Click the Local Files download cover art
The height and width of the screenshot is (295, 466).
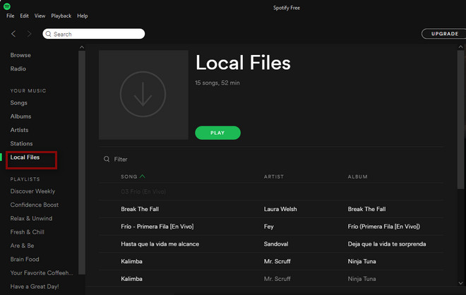[143, 95]
